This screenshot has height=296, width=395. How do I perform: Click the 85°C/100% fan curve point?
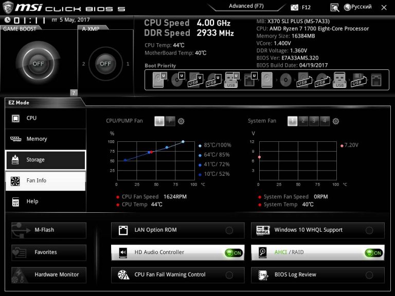point(183,142)
